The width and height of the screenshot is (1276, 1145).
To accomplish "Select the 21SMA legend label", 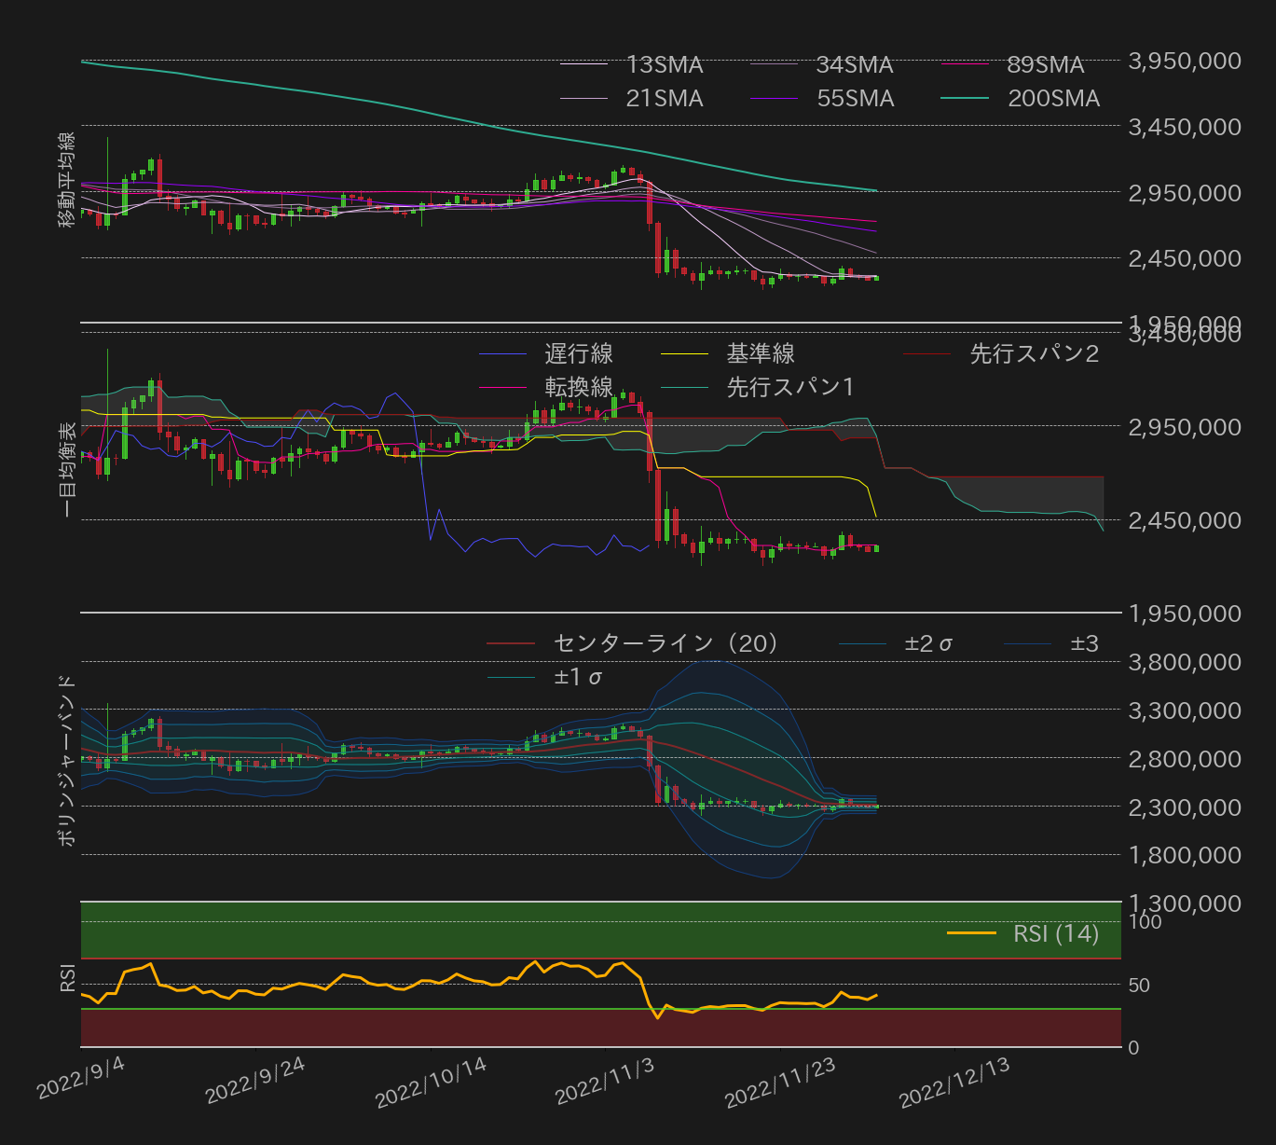I will pos(665,99).
